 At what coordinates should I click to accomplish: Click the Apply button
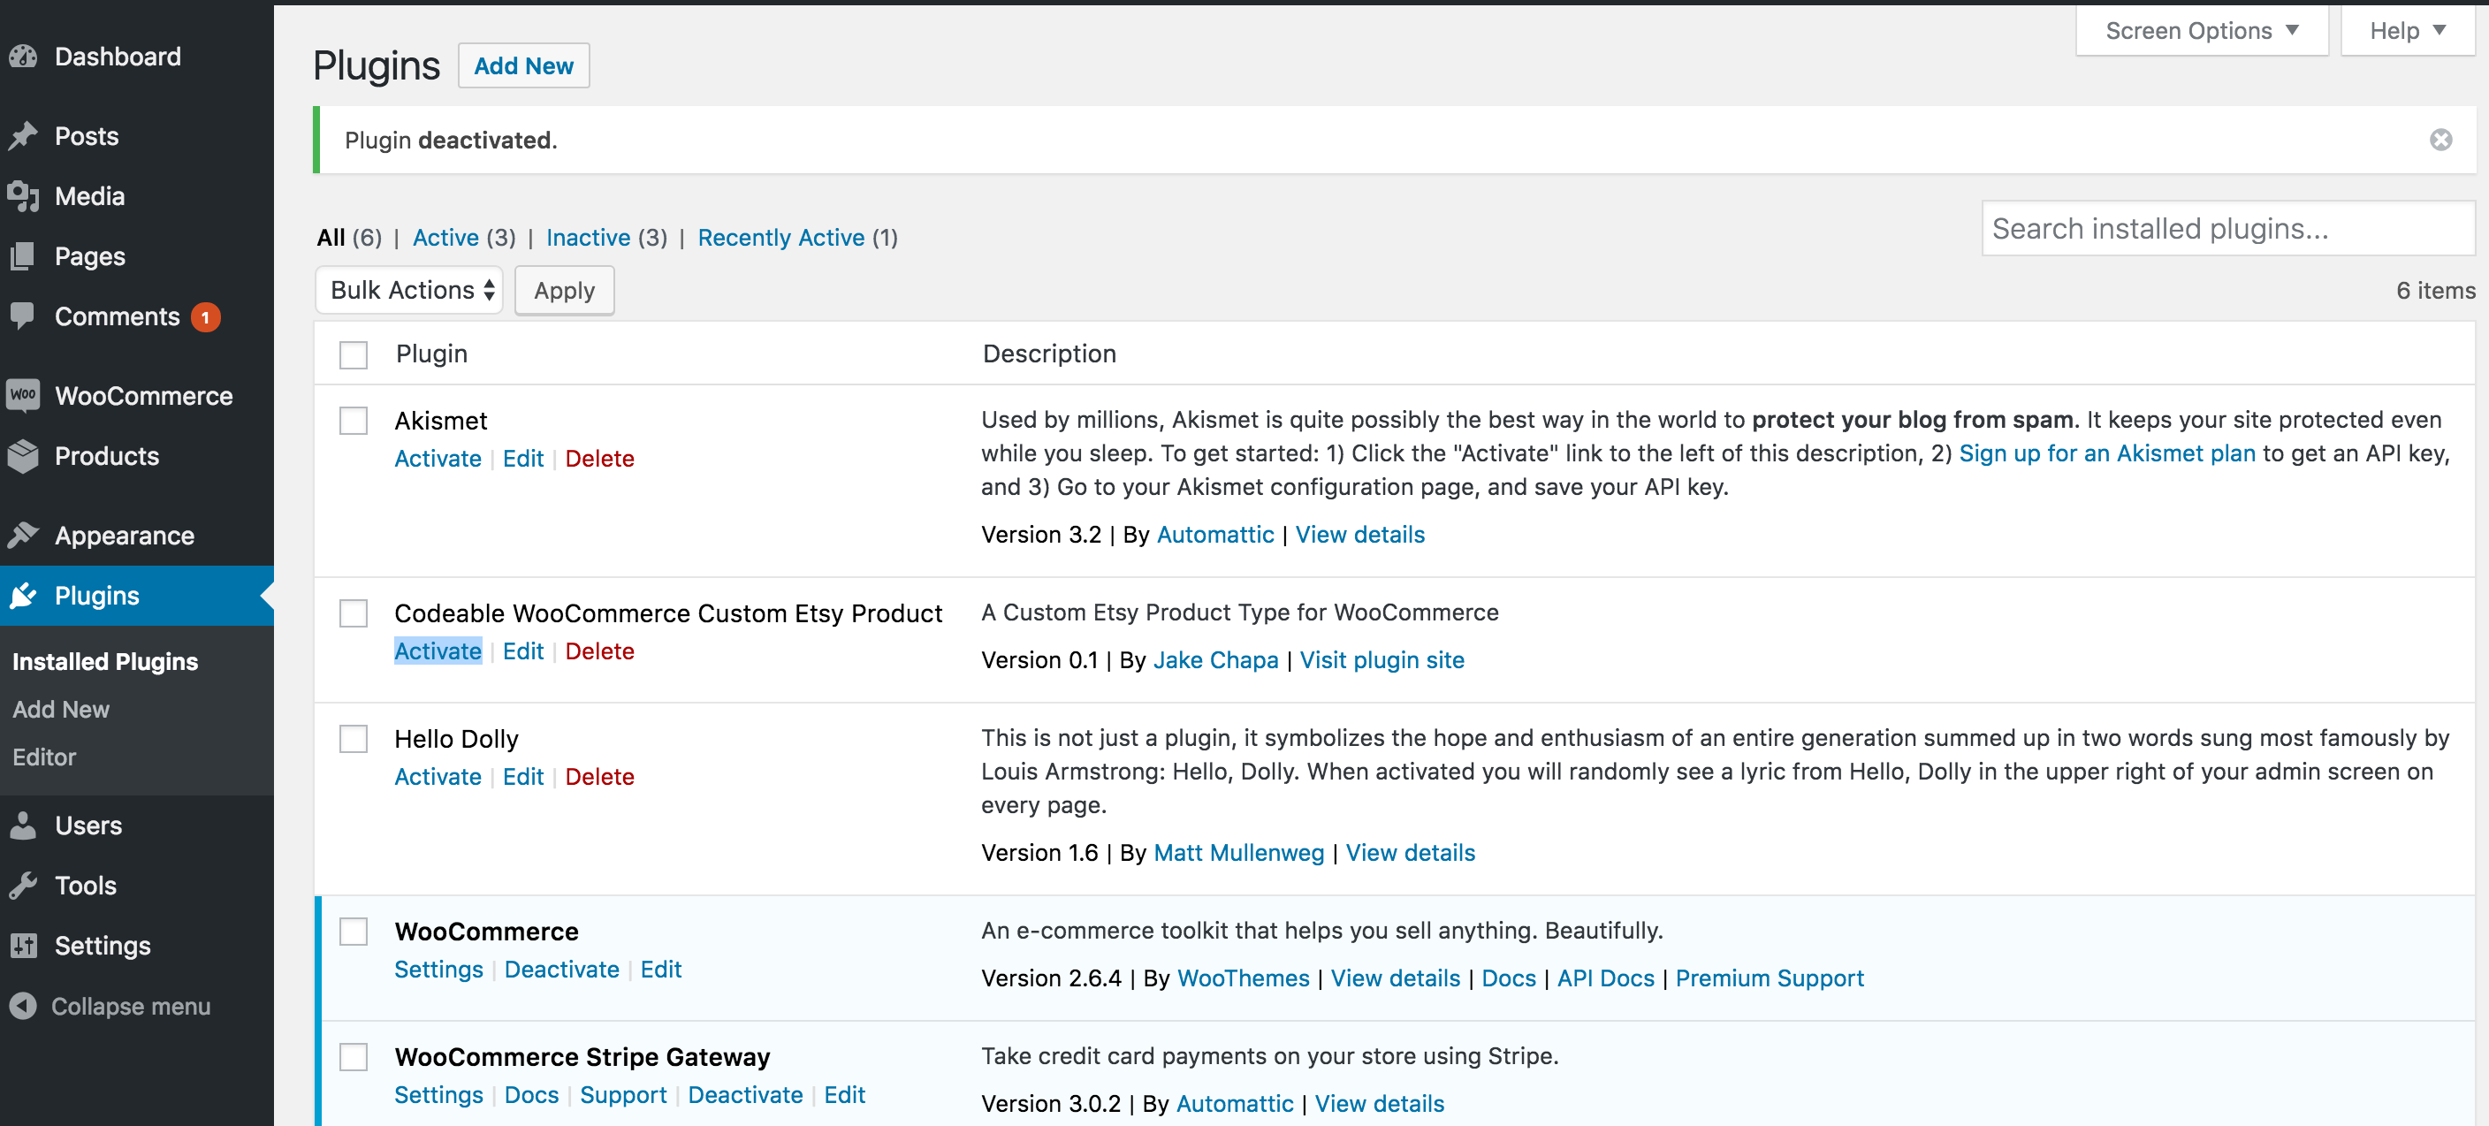click(x=564, y=290)
